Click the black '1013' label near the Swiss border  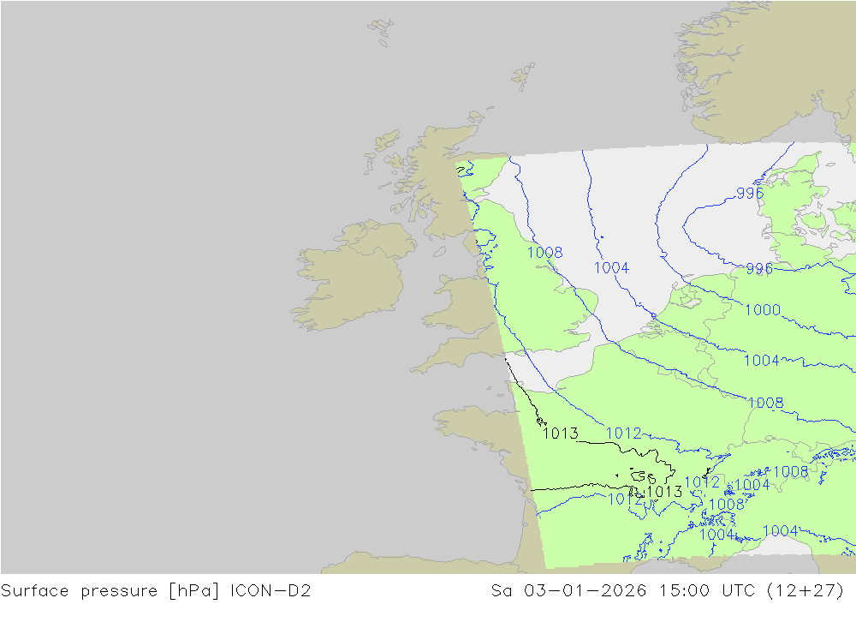[664, 492]
